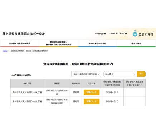Open 詳細ページ for 愛知学院大学登録実践研修

(x=91, y=92)
